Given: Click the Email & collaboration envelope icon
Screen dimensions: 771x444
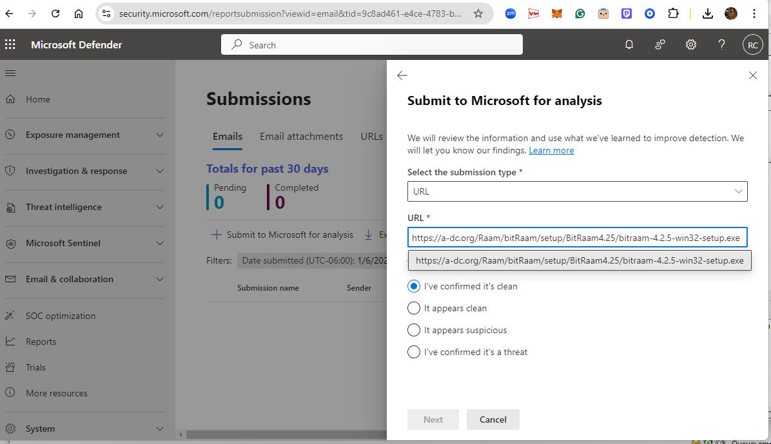Looking at the screenshot, I should [x=10, y=279].
